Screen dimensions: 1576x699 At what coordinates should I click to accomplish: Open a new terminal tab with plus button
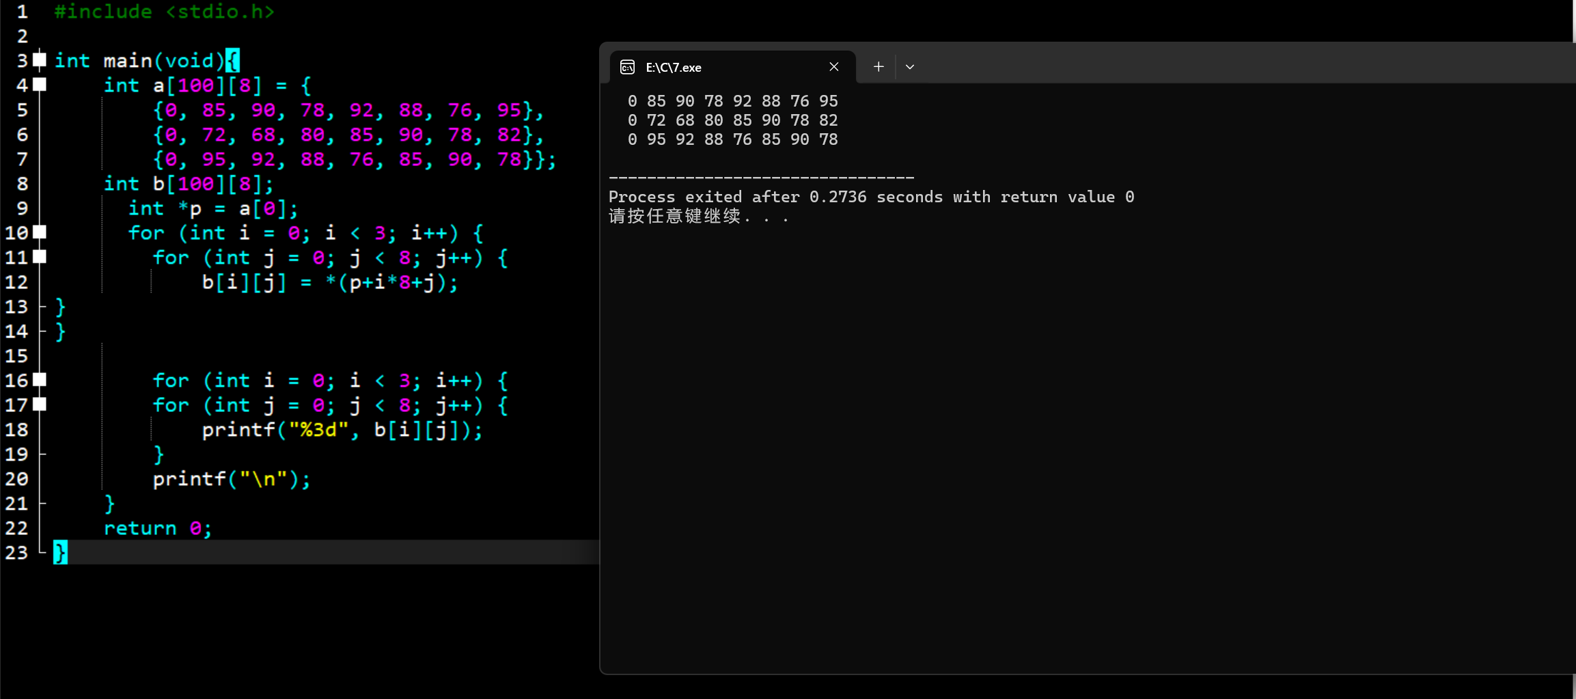(x=879, y=67)
